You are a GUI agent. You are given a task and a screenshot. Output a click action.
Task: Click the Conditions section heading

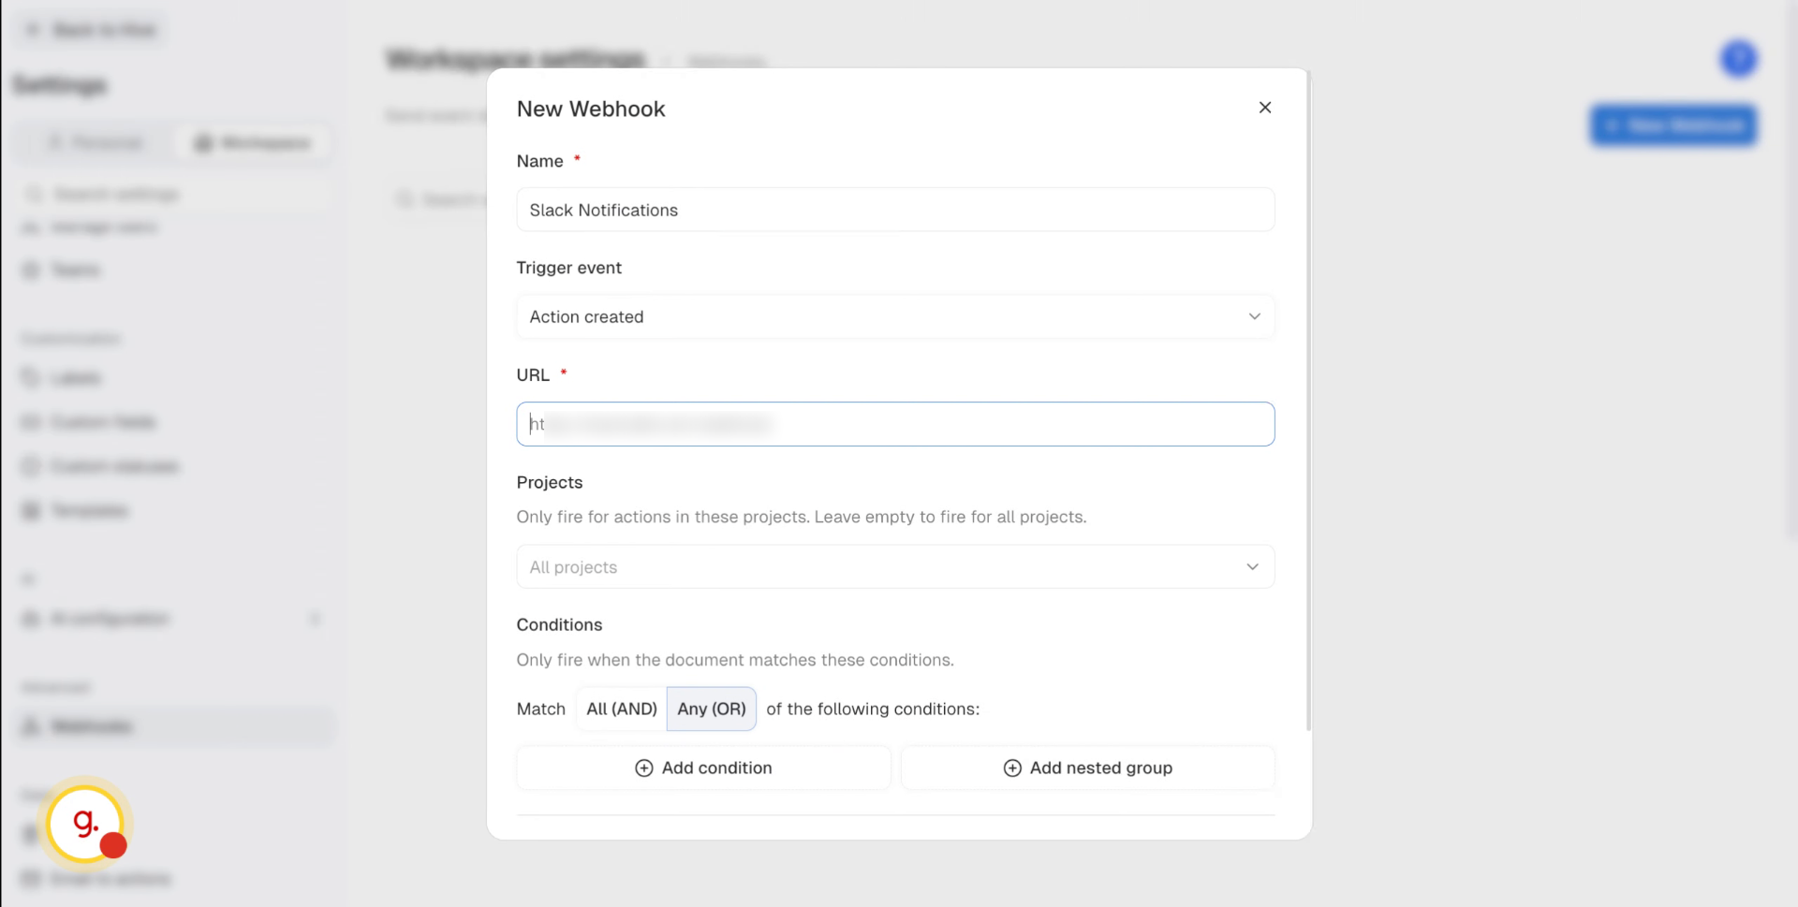[559, 624]
